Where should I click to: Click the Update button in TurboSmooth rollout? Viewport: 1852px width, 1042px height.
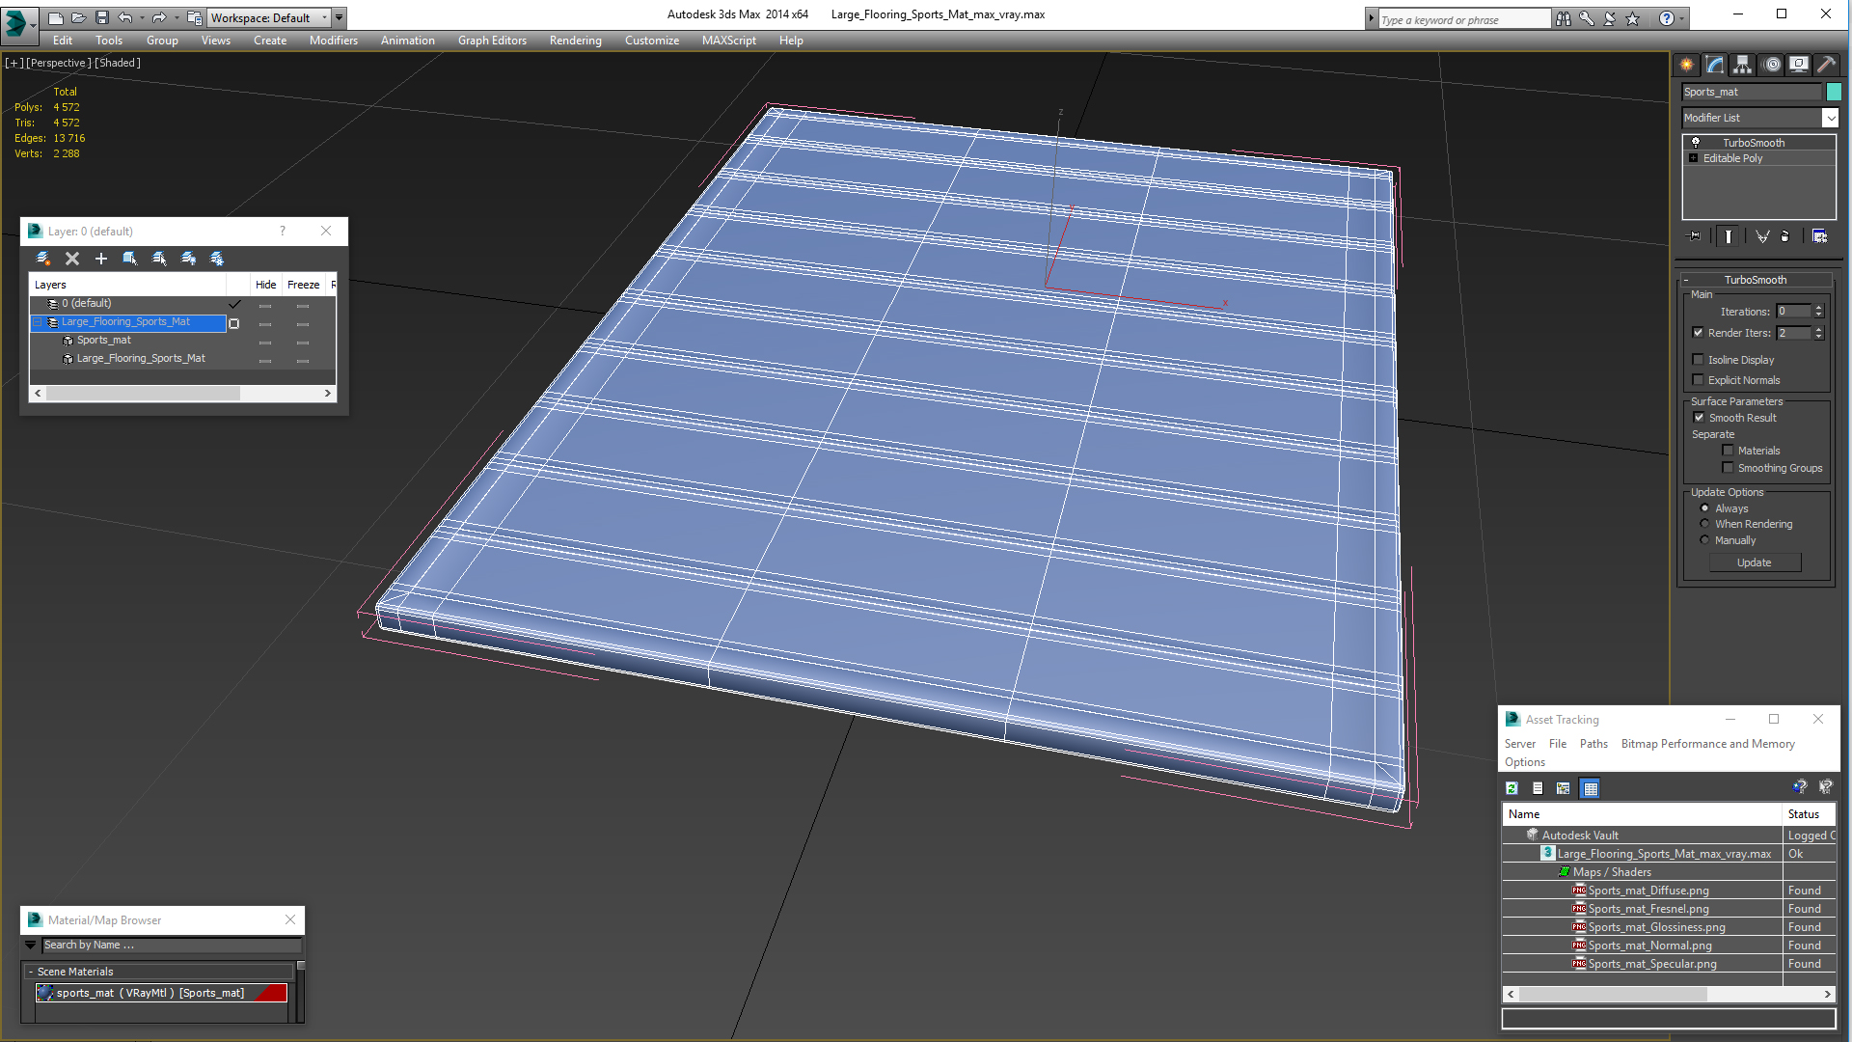click(x=1755, y=562)
